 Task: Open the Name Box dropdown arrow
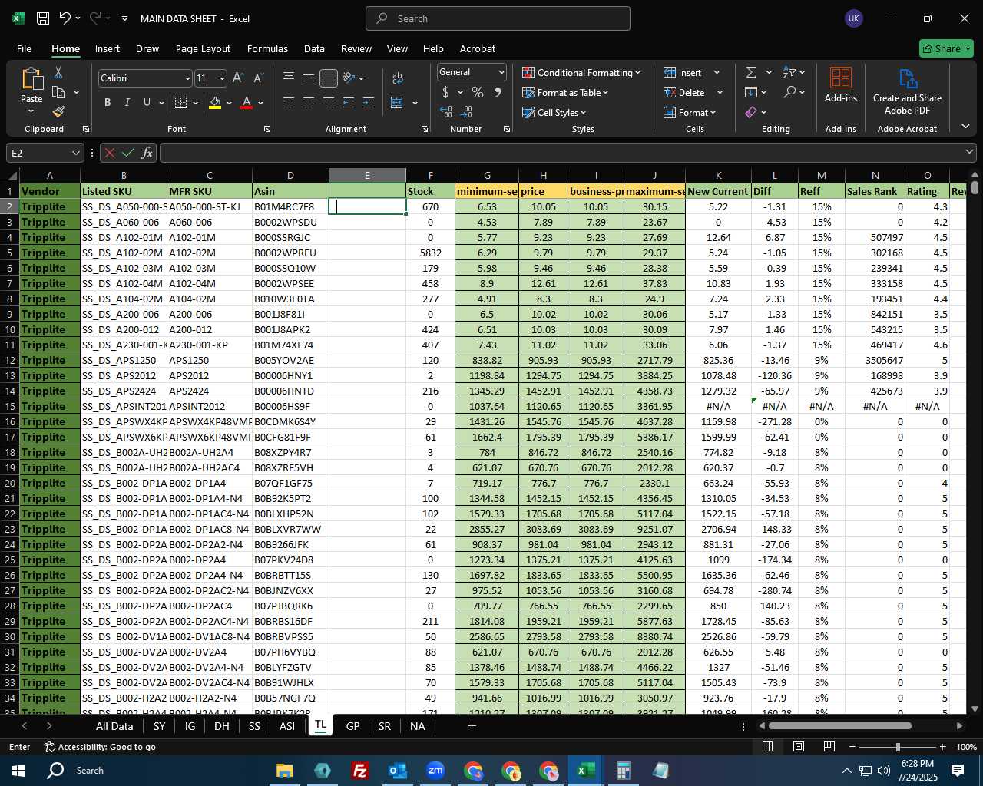[x=75, y=153]
